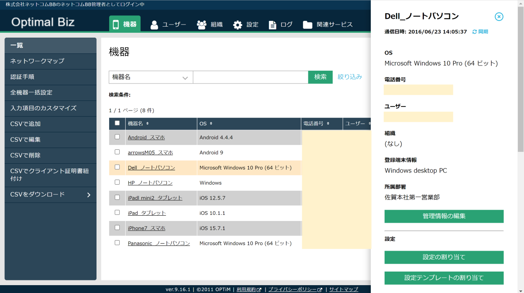Open the ユーザー tab
Viewport: 524px width, 293px height.
[168, 24]
